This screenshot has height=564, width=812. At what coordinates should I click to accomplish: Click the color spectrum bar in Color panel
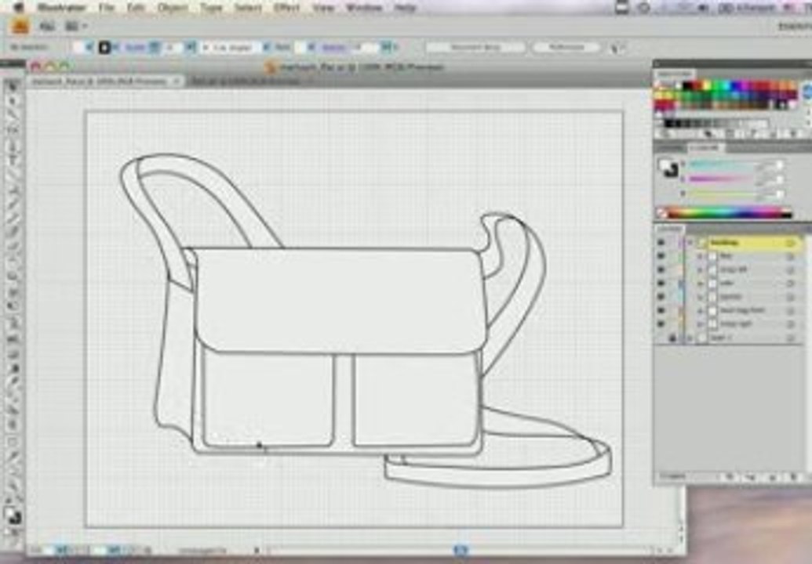730,212
